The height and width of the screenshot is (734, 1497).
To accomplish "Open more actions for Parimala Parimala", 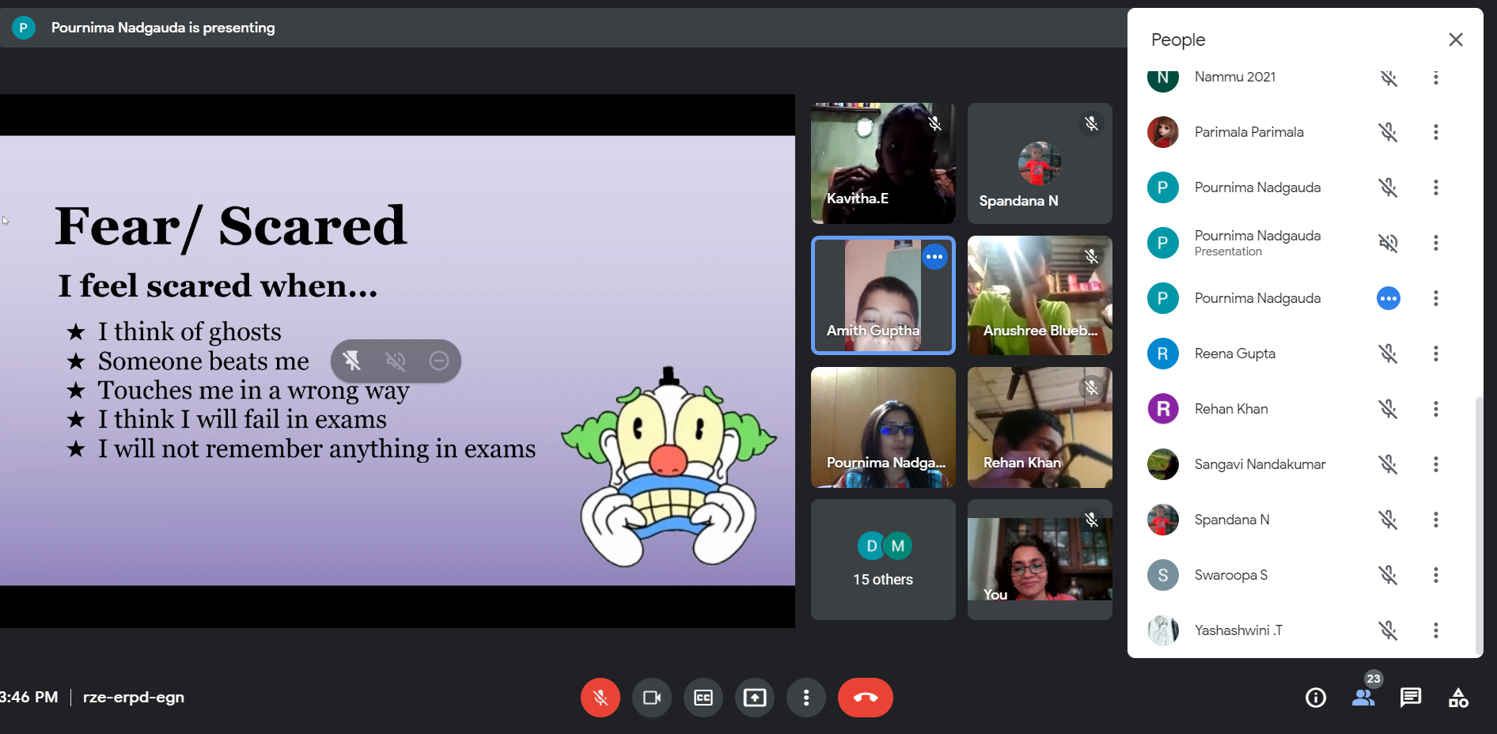I will (x=1436, y=132).
